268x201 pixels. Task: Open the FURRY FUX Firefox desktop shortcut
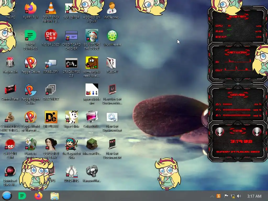30,8
